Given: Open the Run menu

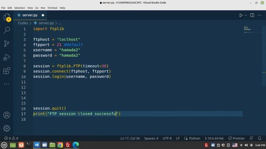Looking at the screenshot, I should click(x=43, y=8).
